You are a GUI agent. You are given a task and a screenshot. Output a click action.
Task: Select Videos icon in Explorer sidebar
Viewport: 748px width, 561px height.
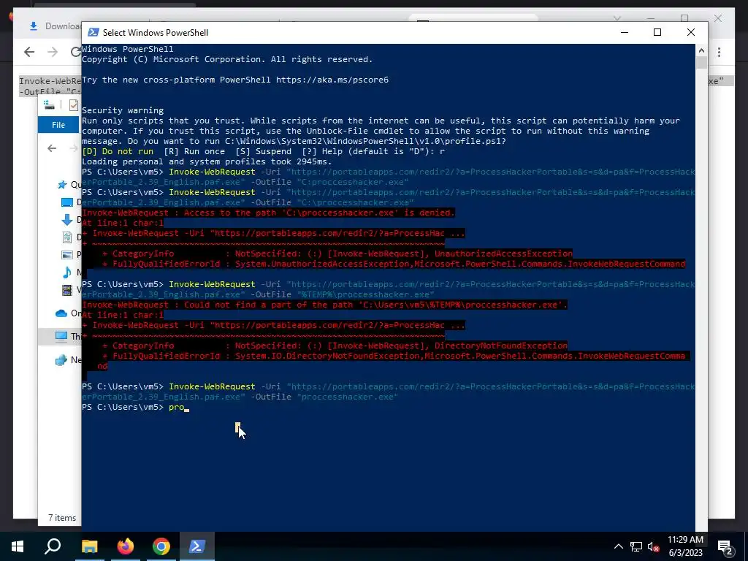[67, 289]
